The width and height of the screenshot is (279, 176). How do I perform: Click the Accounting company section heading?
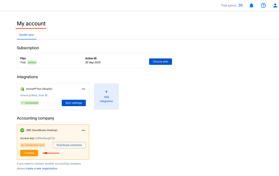[x=35, y=118]
